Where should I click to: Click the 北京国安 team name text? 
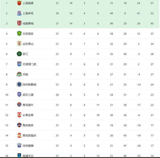(x=28, y=34)
